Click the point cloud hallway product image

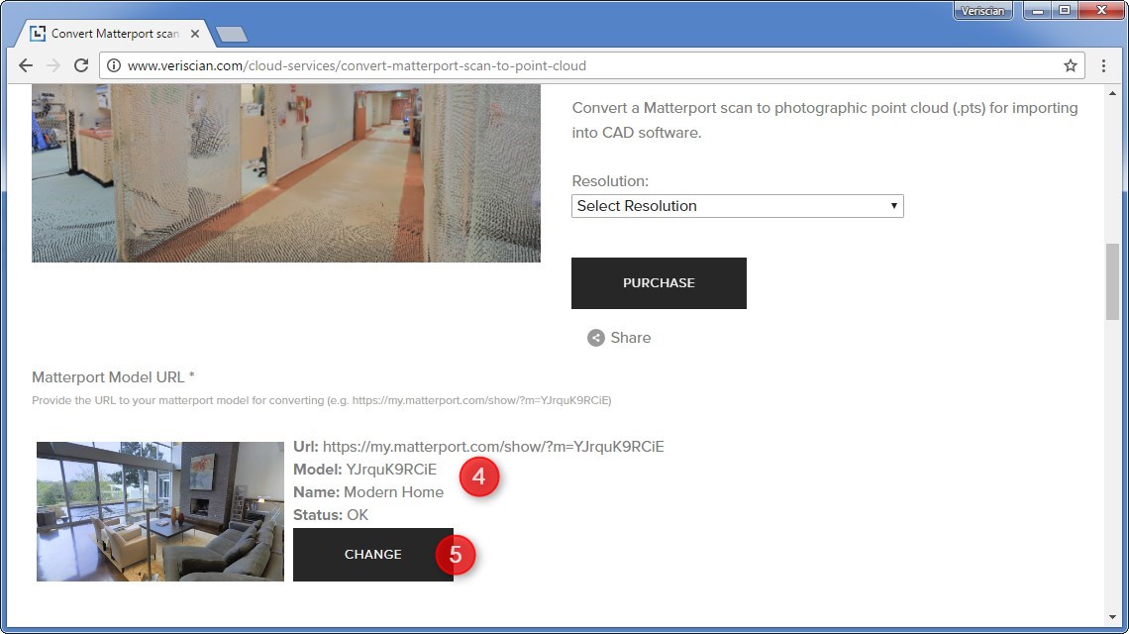click(286, 173)
